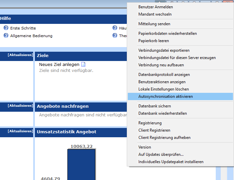Choose Datenbank sichern
The image size is (234, 180).
[x=180, y=106]
